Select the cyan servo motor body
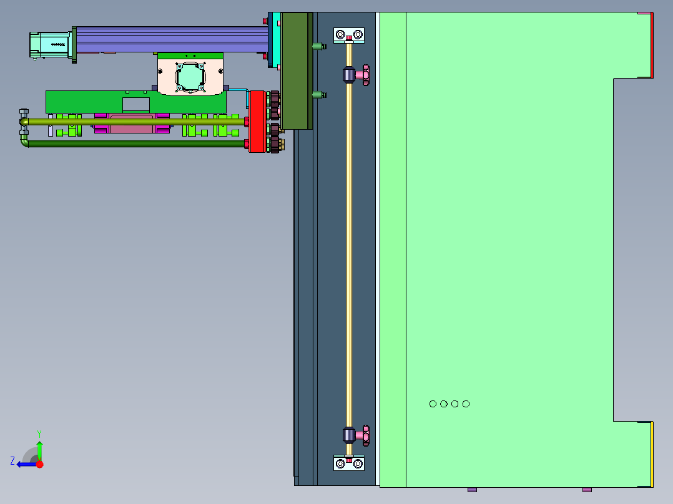673x504 pixels. coord(50,45)
